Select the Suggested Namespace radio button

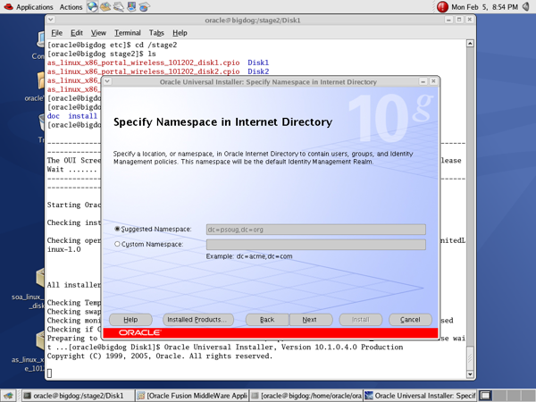pos(117,229)
